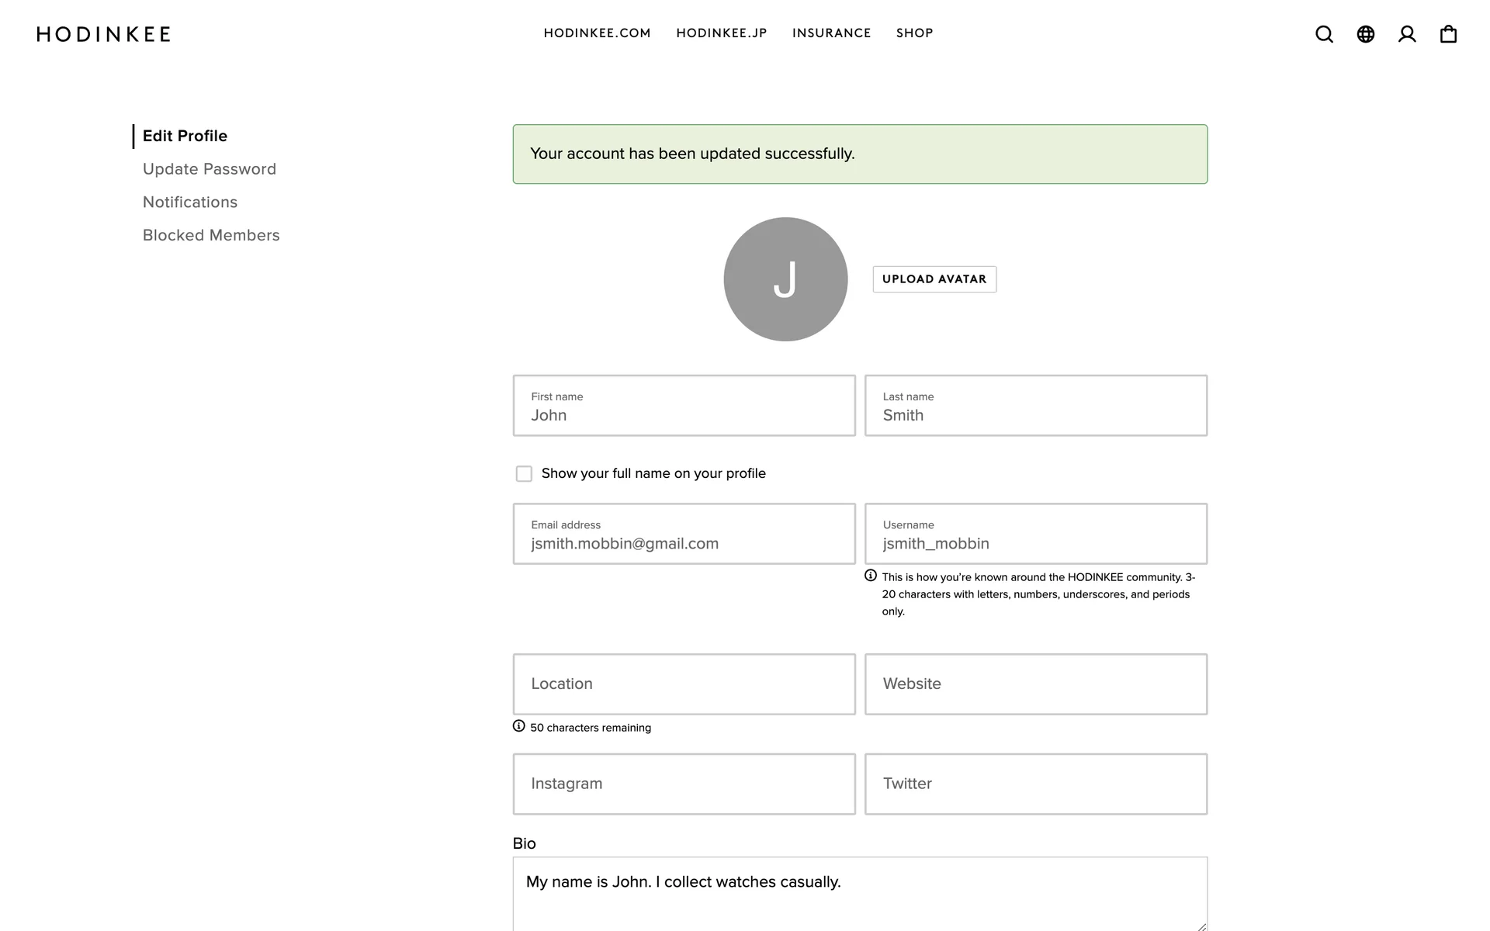Image resolution: width=1490 pixels, height=931 pixels.
Task: Open Notifications settings in sidebar
Action: tap(190, 202)
